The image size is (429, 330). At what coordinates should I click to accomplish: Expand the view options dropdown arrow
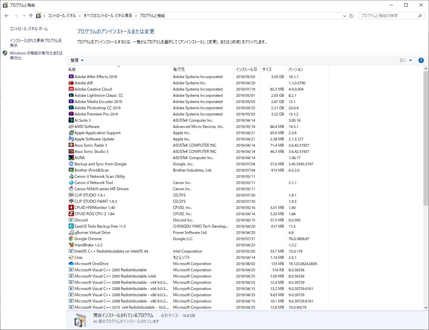(410, 60)
